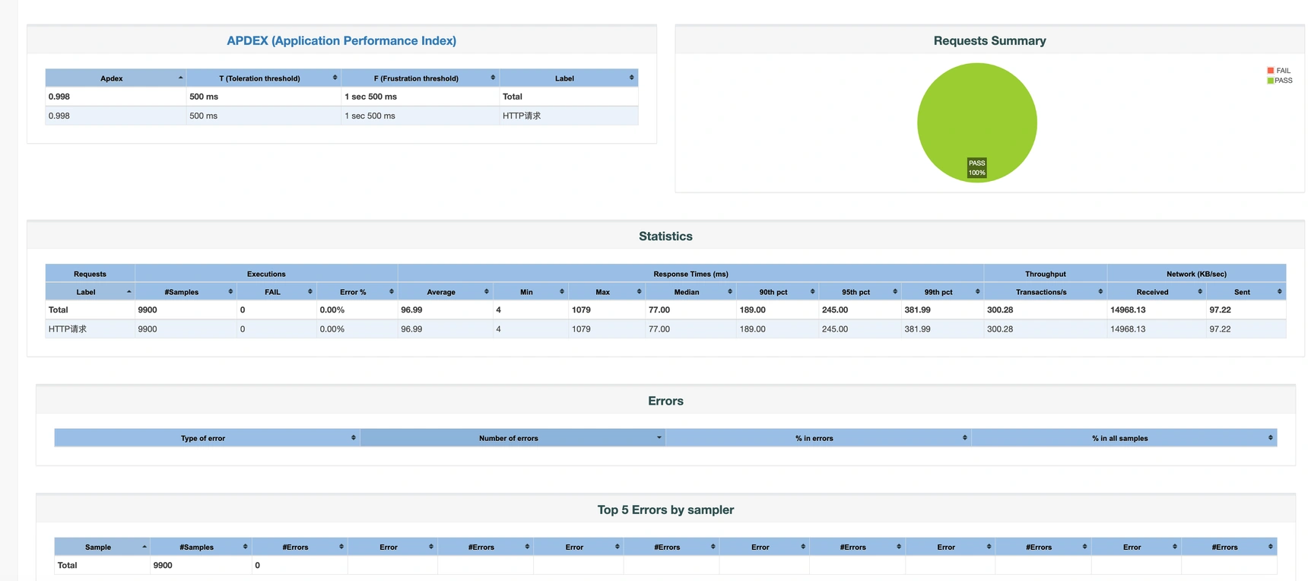
Task: Sort Statistics by #Samples column
Action: (186, 292)
